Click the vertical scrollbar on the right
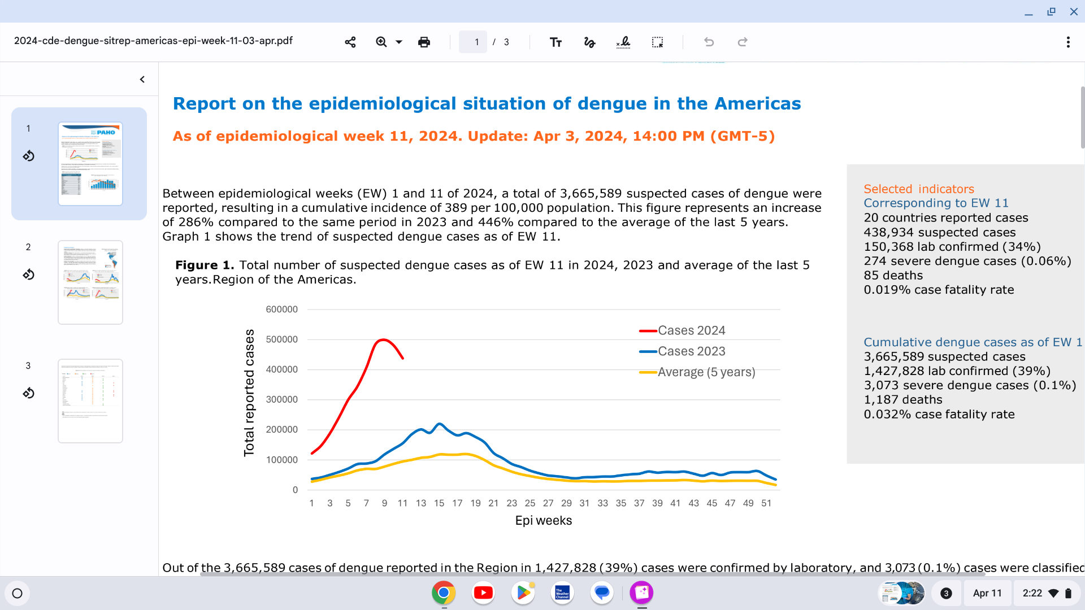This screenshot has height=610, width=1085. tap(1082, 119)
